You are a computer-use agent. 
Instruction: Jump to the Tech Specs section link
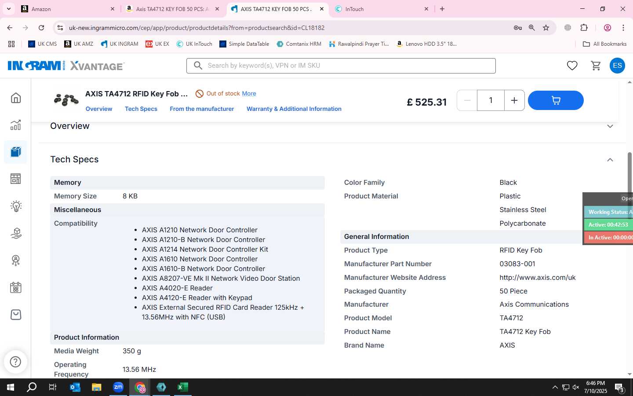(x=141, y=109)
